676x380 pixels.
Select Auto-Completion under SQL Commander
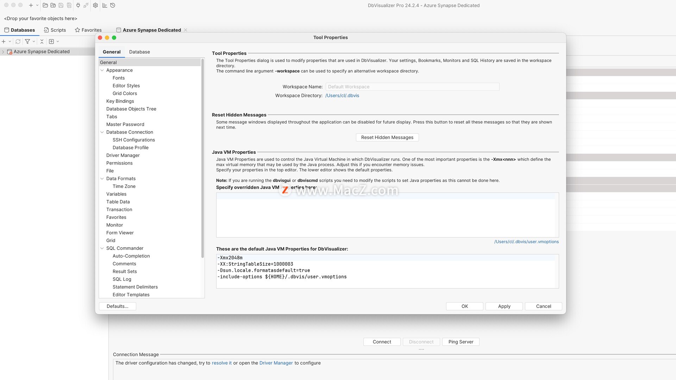click(131, 256)
